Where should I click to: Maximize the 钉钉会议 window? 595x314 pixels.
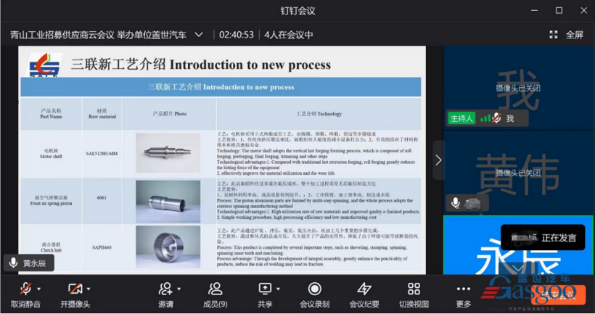coord(559,11)
